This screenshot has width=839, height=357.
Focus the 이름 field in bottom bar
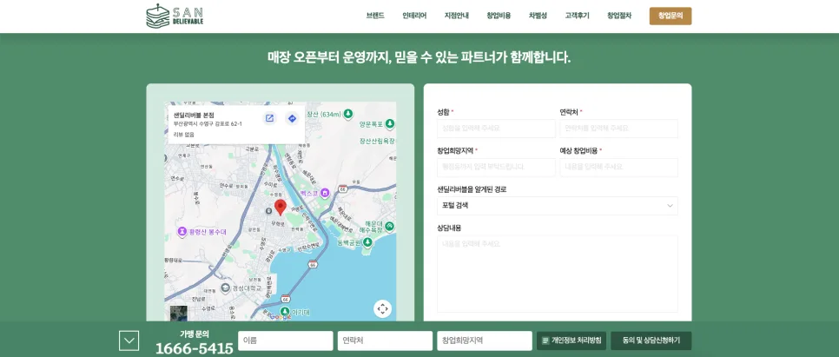click(x=285, y=340)
